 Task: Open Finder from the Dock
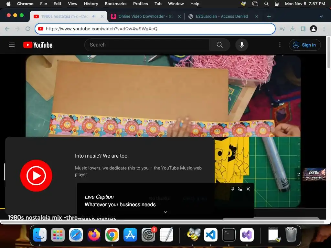pos(40,235)
